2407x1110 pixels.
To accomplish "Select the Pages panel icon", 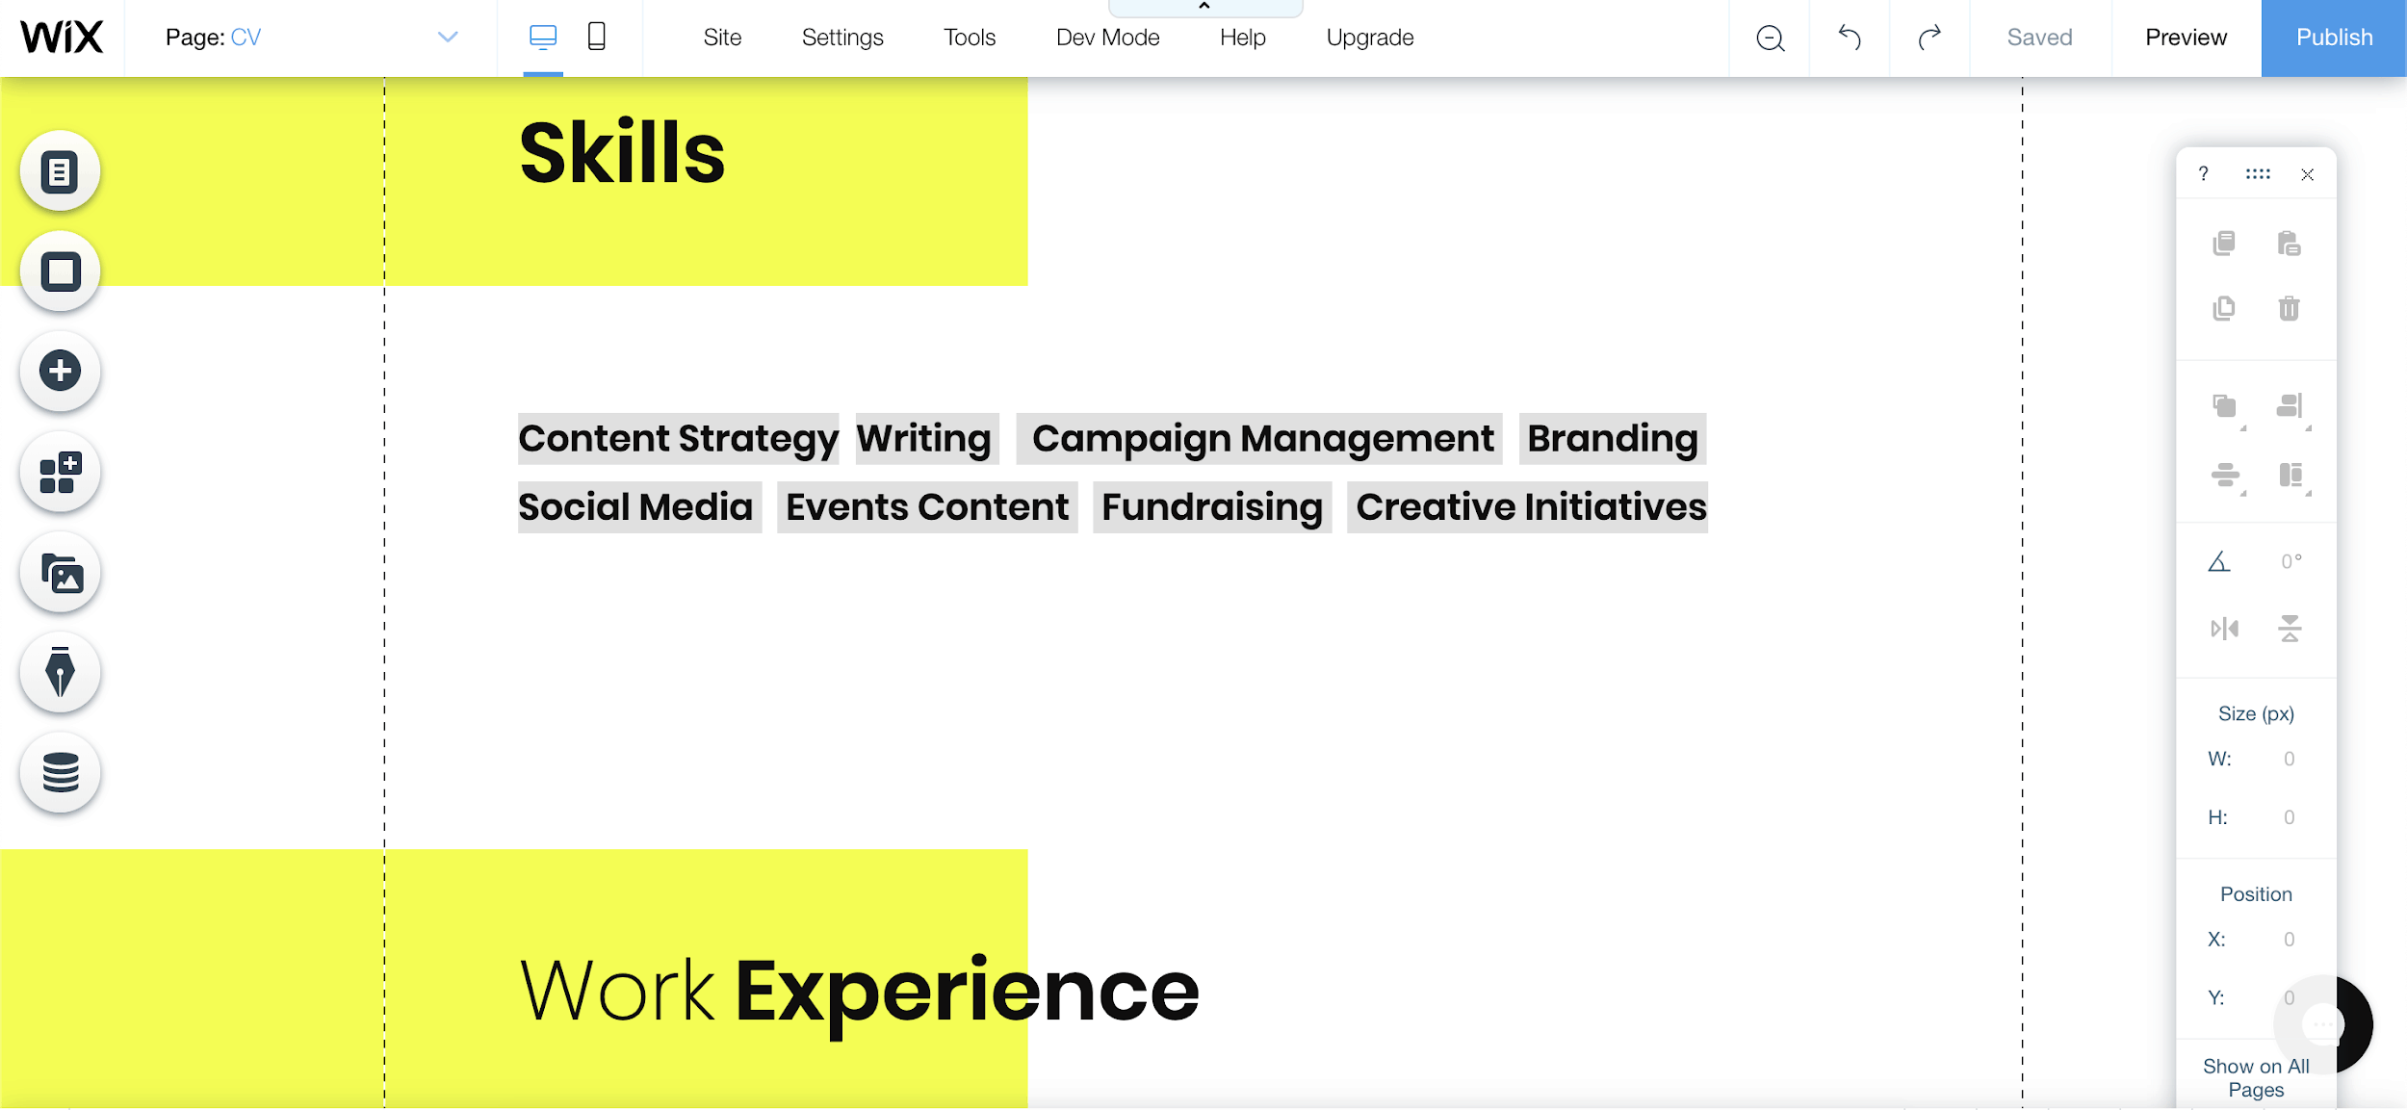I will pyautogui.click(x=62, y=170).
